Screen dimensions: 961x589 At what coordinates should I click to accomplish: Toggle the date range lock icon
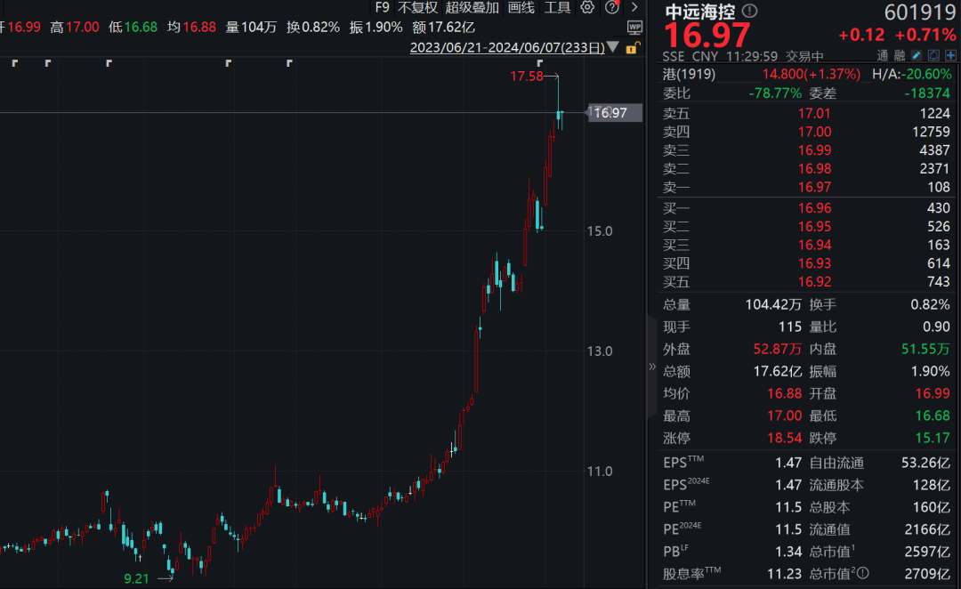(634, 48)
